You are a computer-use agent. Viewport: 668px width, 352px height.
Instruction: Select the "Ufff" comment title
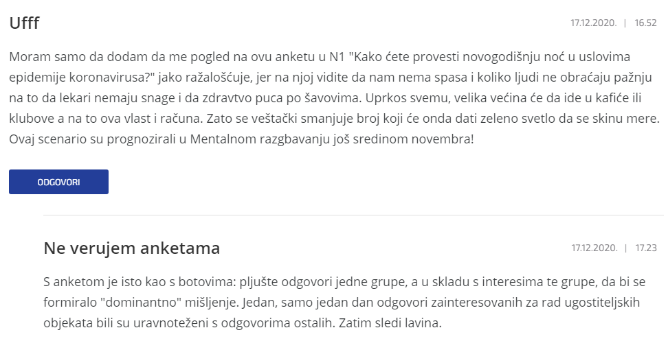click(24, 23)
